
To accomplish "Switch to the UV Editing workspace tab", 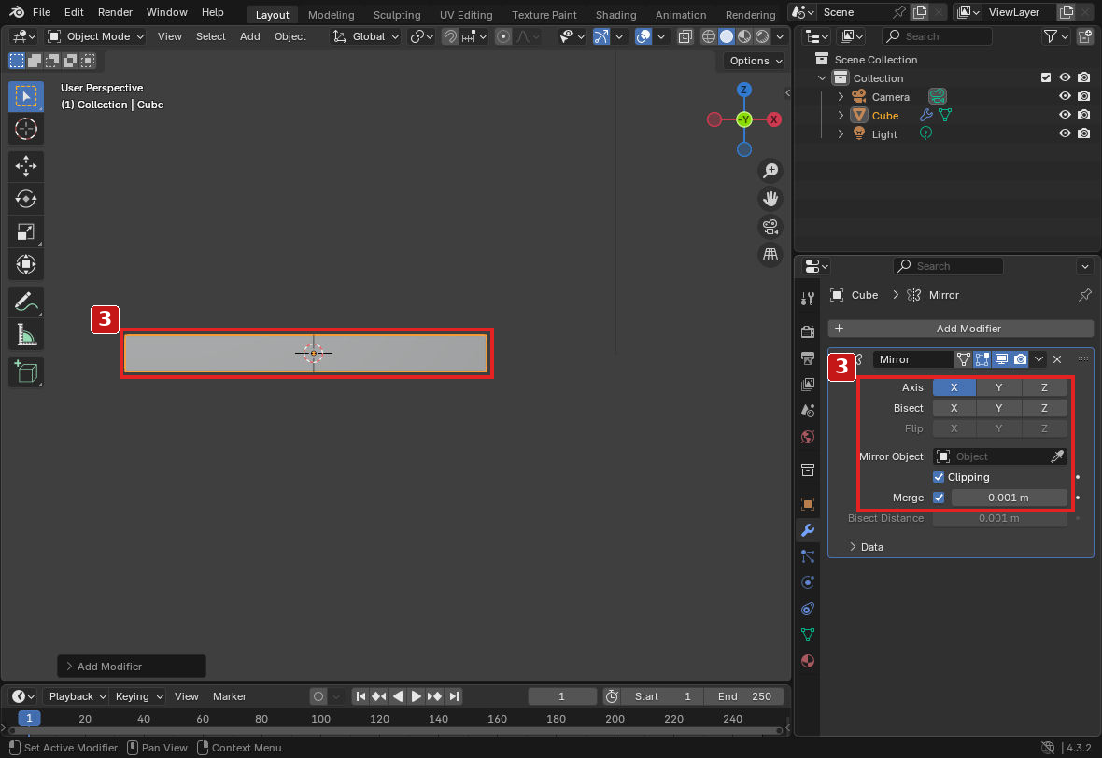I will (466, 15).
